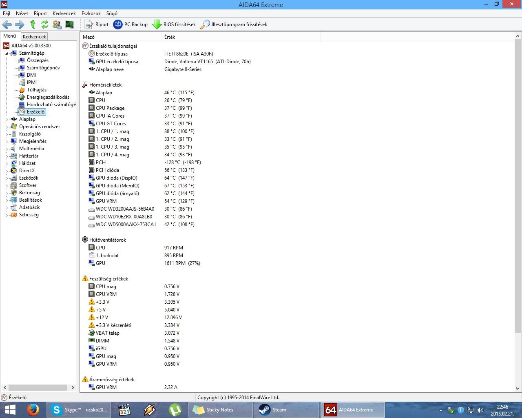Open Steam from the taskbar
Viewport: 522px width, 418px height.
(x=287, y=409)
